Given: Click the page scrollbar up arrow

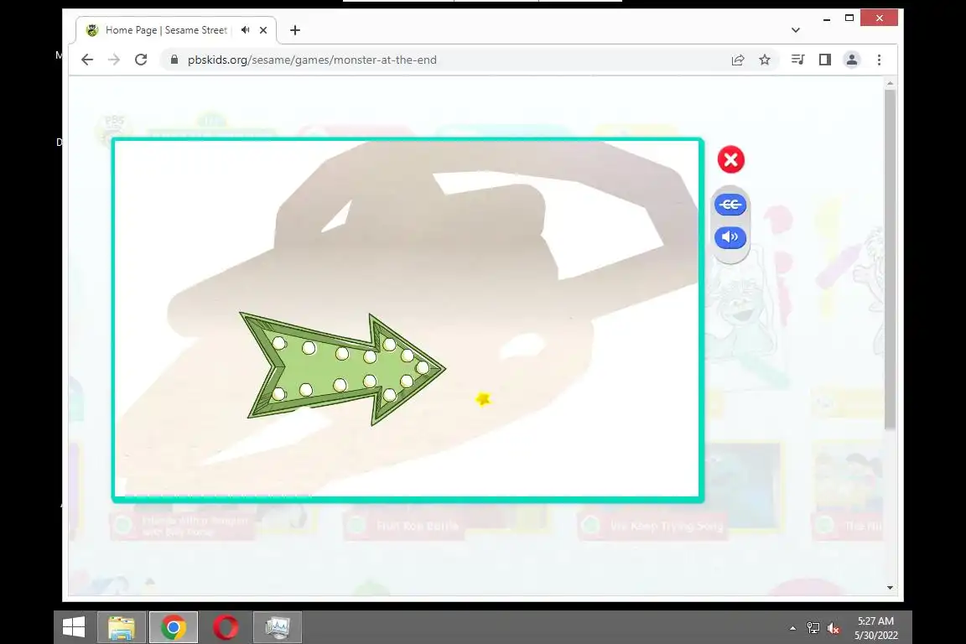Looking at the screenshot, I should tap(890, 82).
